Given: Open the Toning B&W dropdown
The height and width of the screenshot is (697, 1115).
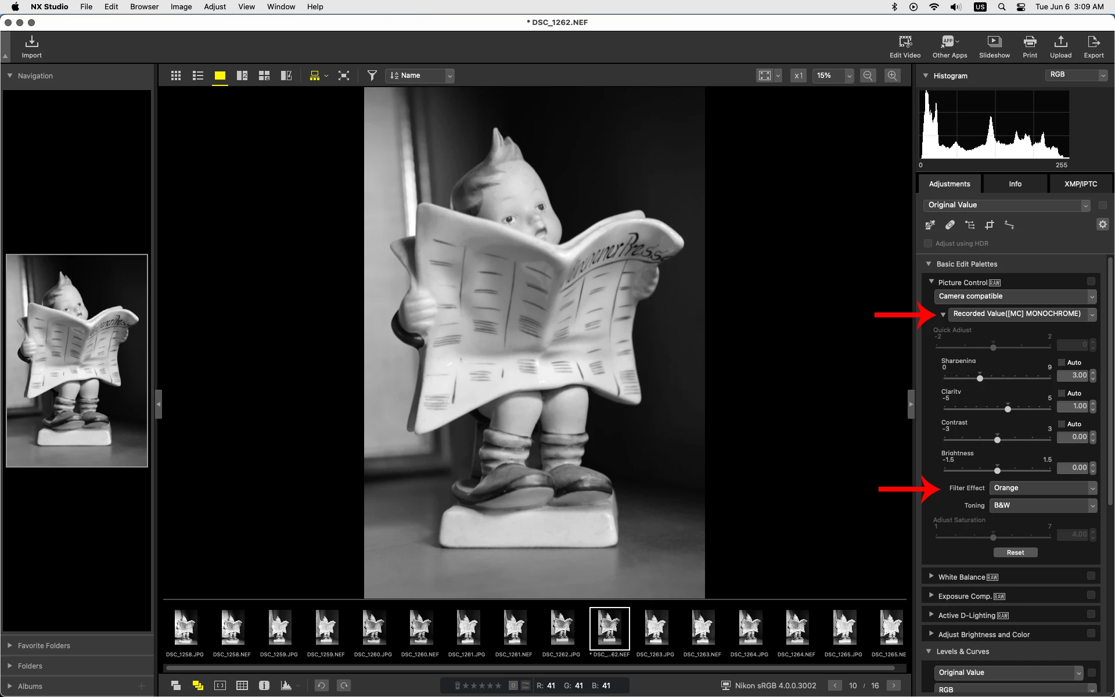Looking at the screenshot, I should 1043,505.
